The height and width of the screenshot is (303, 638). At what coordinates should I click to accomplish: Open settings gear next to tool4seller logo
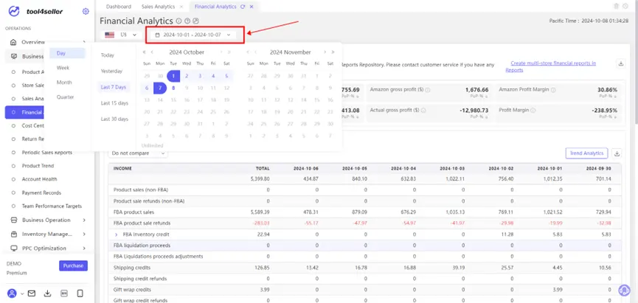(x=86, y=11)
